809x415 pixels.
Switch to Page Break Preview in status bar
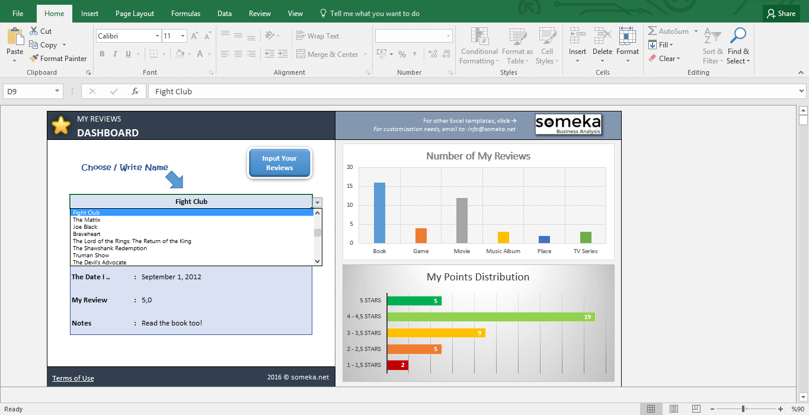coord(696,409)
